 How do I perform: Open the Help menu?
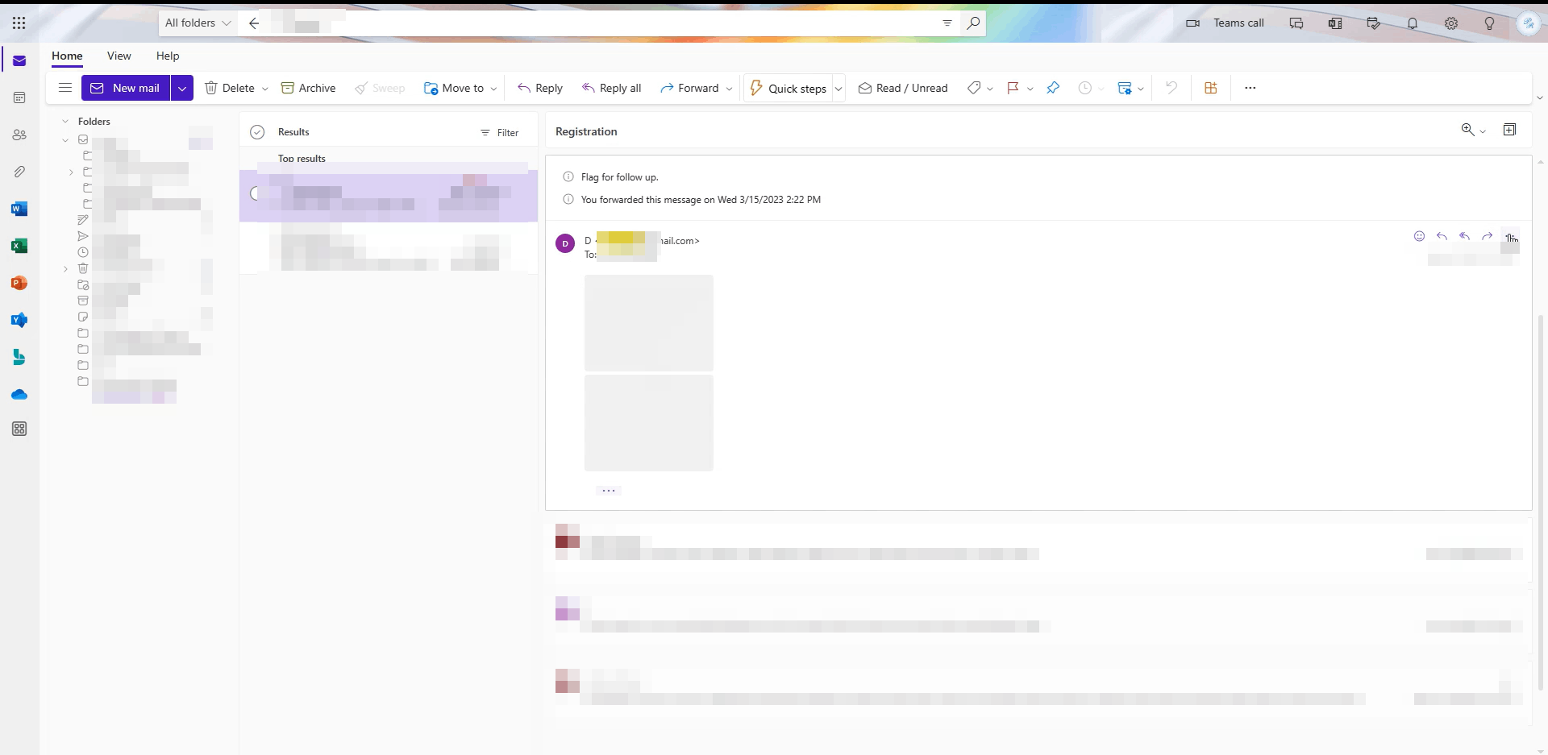168,56
